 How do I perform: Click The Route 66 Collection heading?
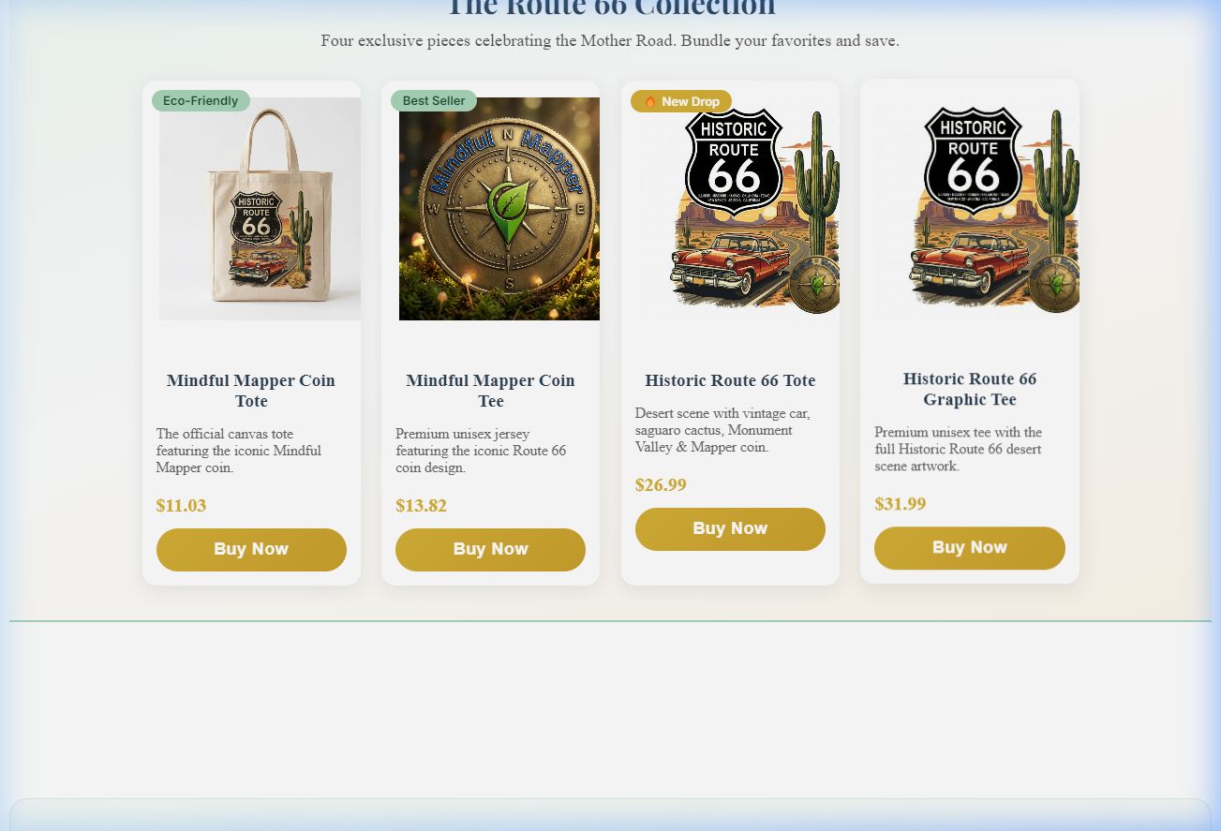610,7
